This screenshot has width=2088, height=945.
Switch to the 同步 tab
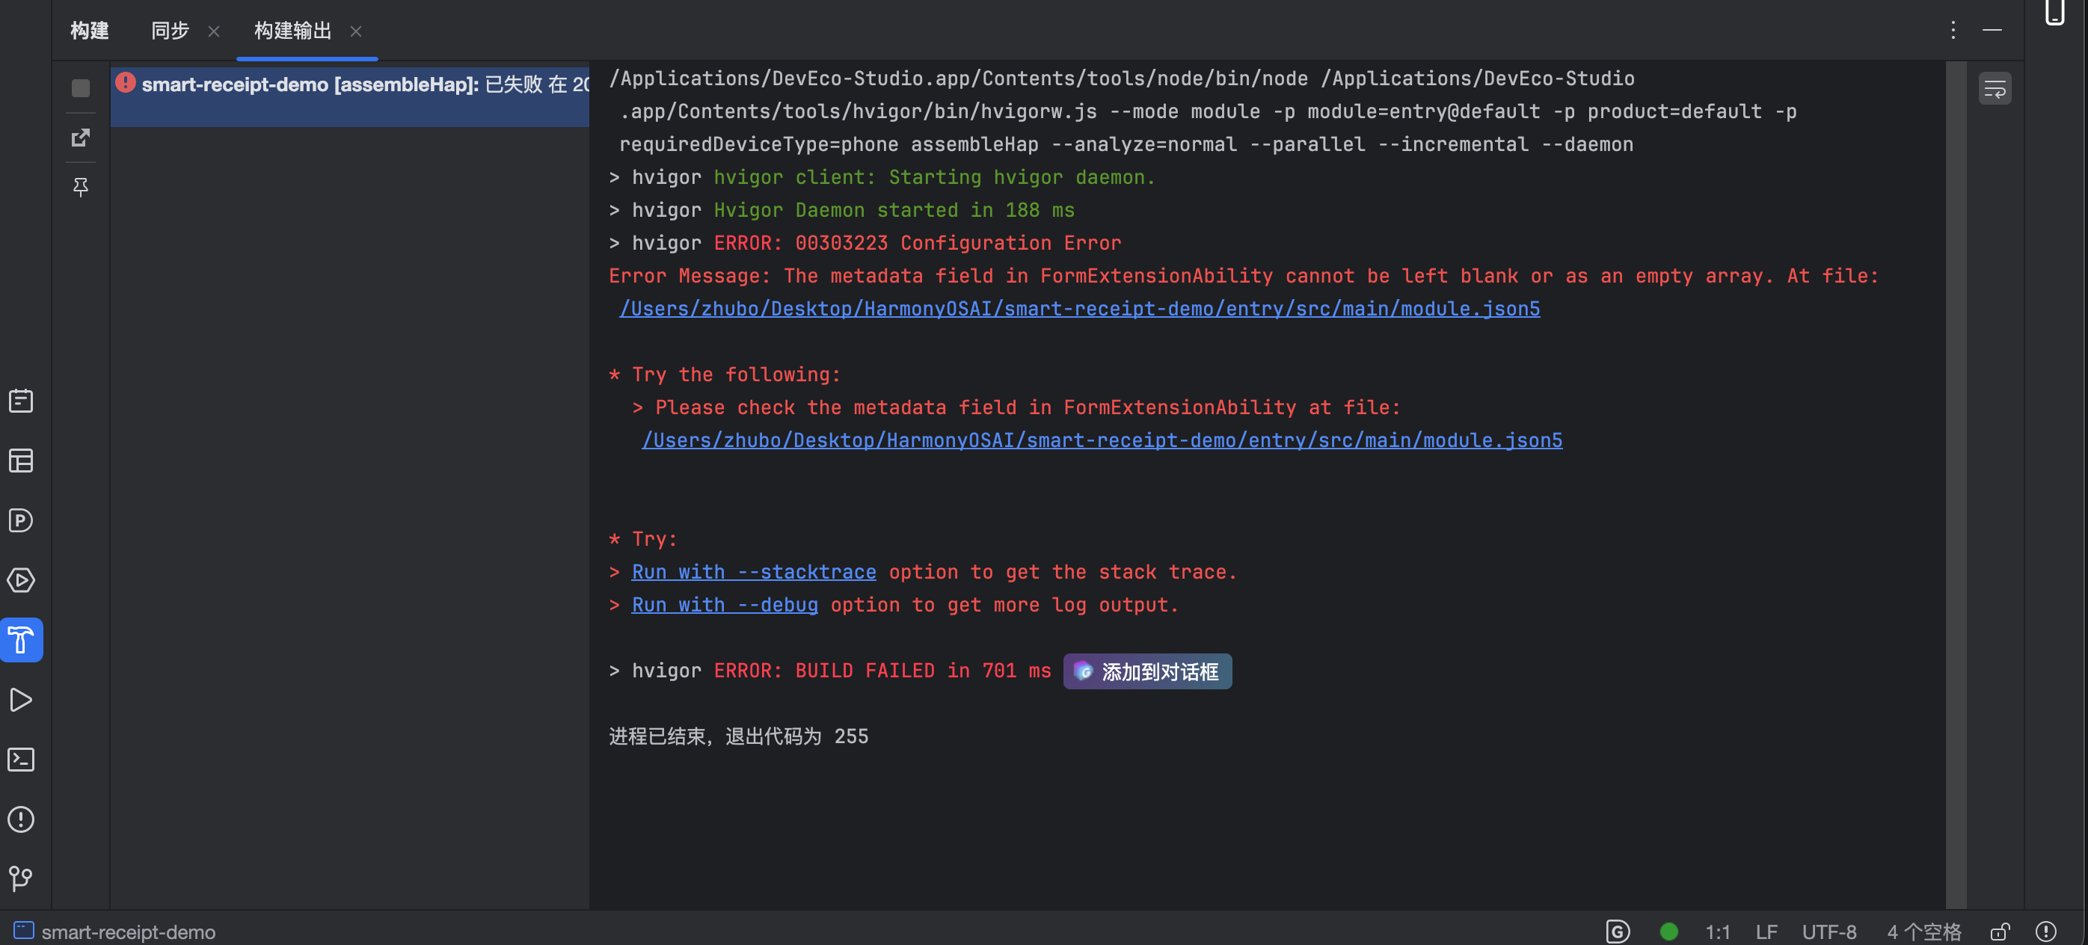[171, 31]
